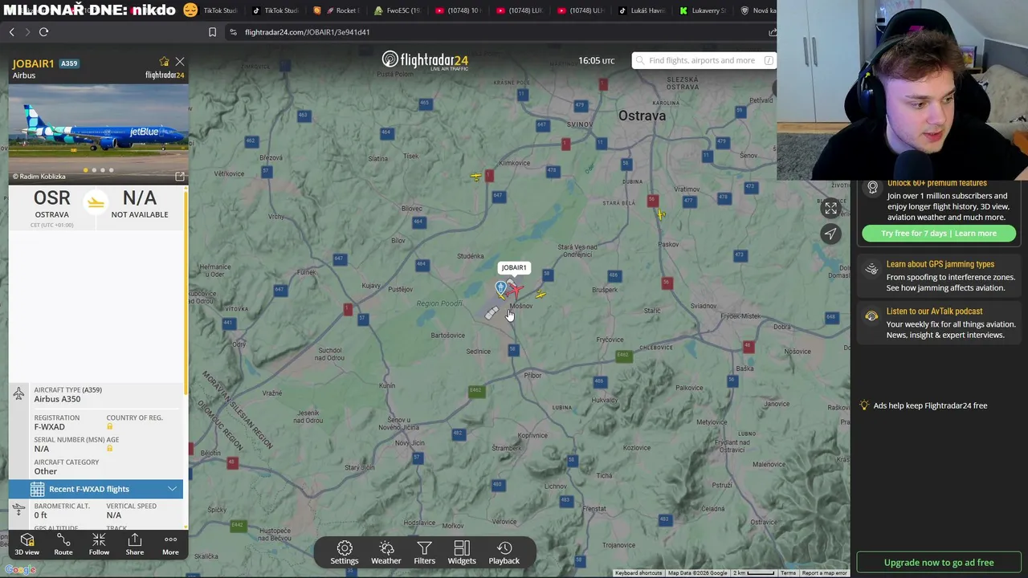Select the first photo carousel dot
Image resolution: width=1028 pixels, height=578 pixels.
coord(85,170)
